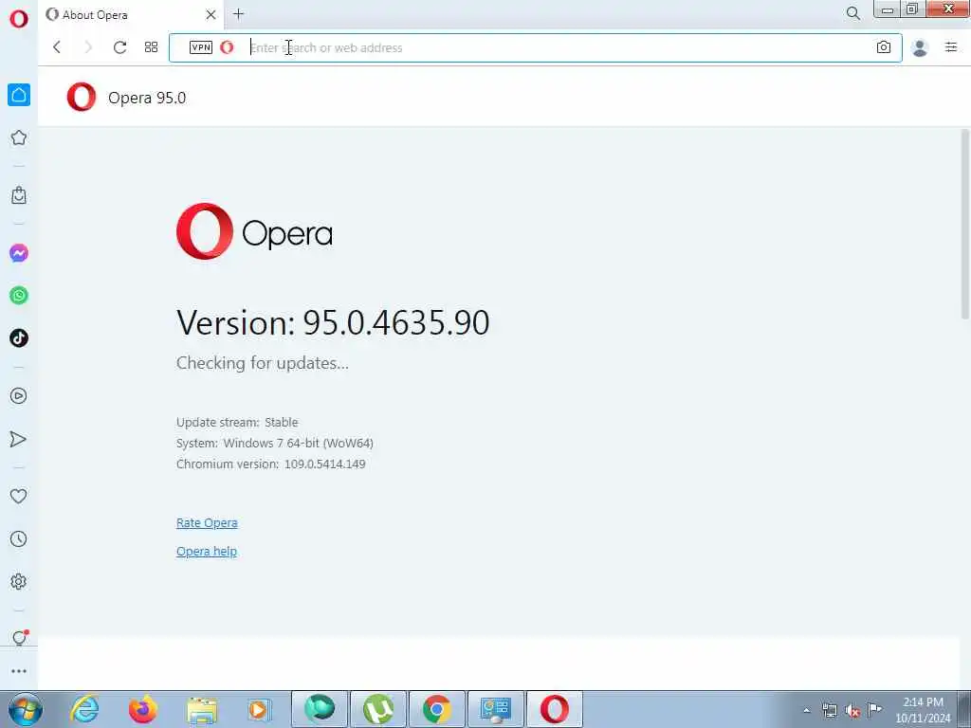This screenshot has height=728, width=971.
Task: Open the Opera help link
Action: pyautogui.click(x=206, y=551)
